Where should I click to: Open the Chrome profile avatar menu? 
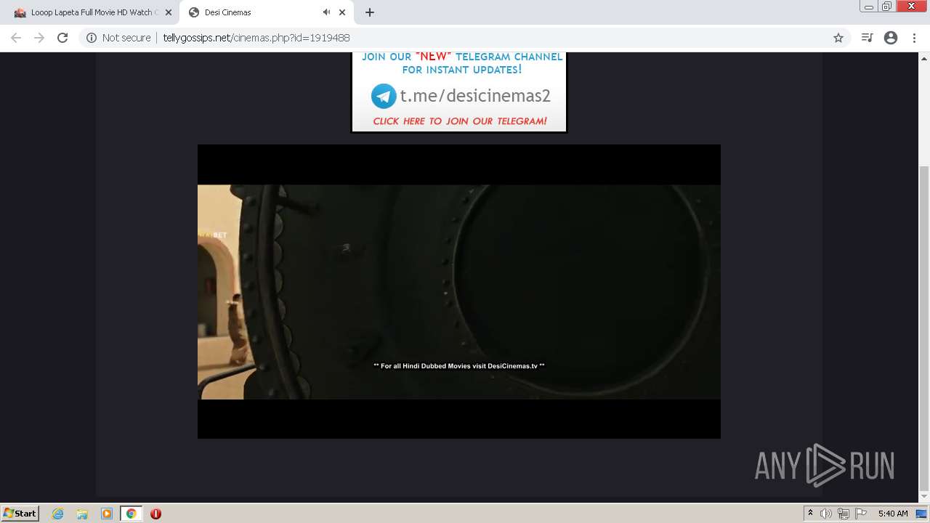891,38
